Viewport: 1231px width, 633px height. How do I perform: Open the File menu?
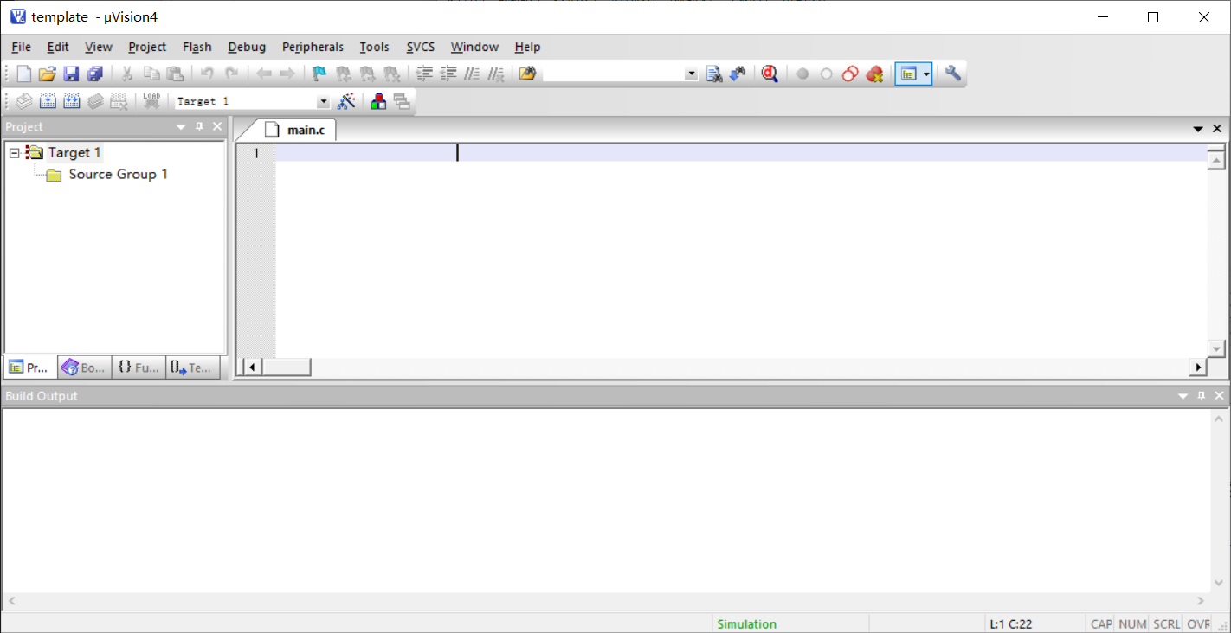[22, 47]
